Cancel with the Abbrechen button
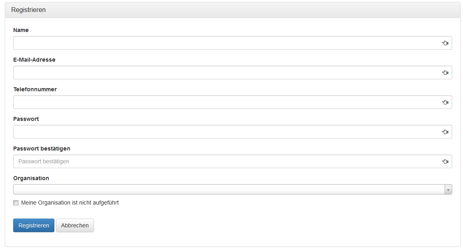This screenshot has height=249, width=463. point(75,225)
